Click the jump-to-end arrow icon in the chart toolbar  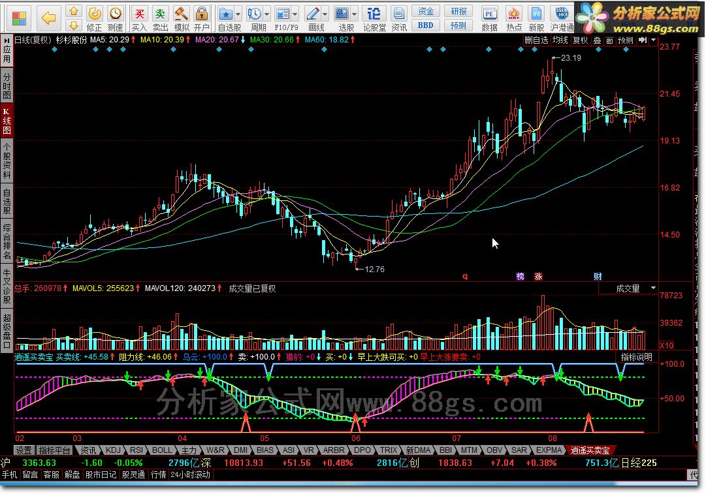coord(643,40)
